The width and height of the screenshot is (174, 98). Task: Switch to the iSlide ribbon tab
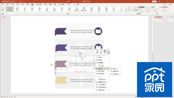(13, 4)
